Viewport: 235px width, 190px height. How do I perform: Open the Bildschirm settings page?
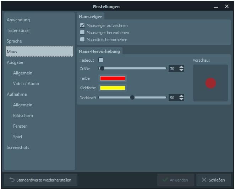tap(39, 115)
